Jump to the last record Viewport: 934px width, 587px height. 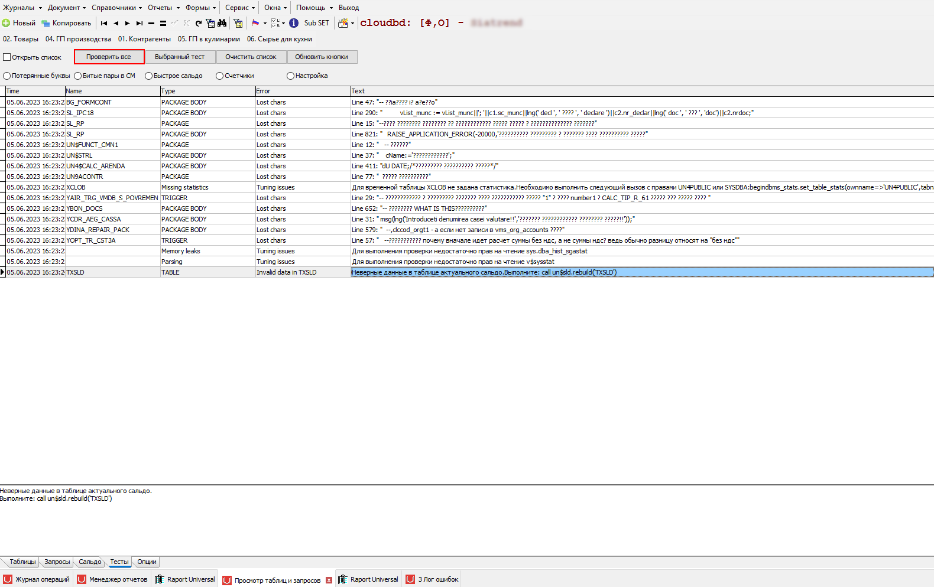pyautogui.click(x=140, y=23)
